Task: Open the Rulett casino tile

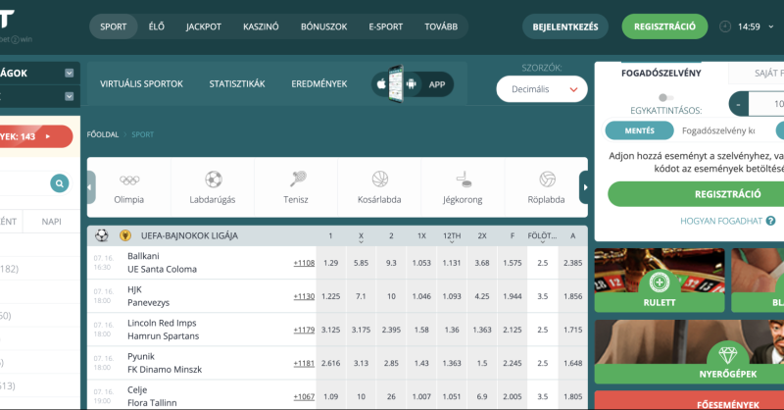Action: (659, 281)
